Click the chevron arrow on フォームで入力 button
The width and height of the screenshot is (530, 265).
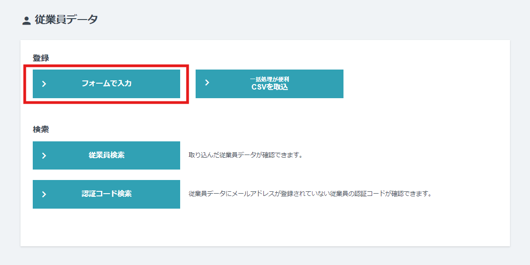click(44, 84)
